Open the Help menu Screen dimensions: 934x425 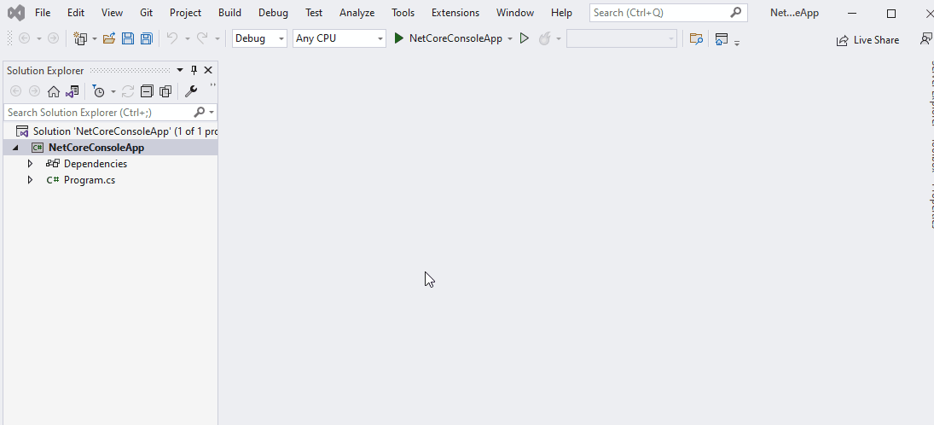point(562,13)
